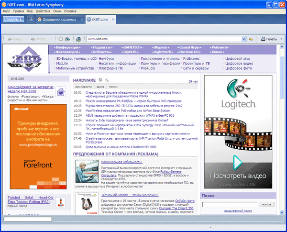Click the iXBT logo image
287x232 pixels.
pyautogui.click(x=25, y=59)
